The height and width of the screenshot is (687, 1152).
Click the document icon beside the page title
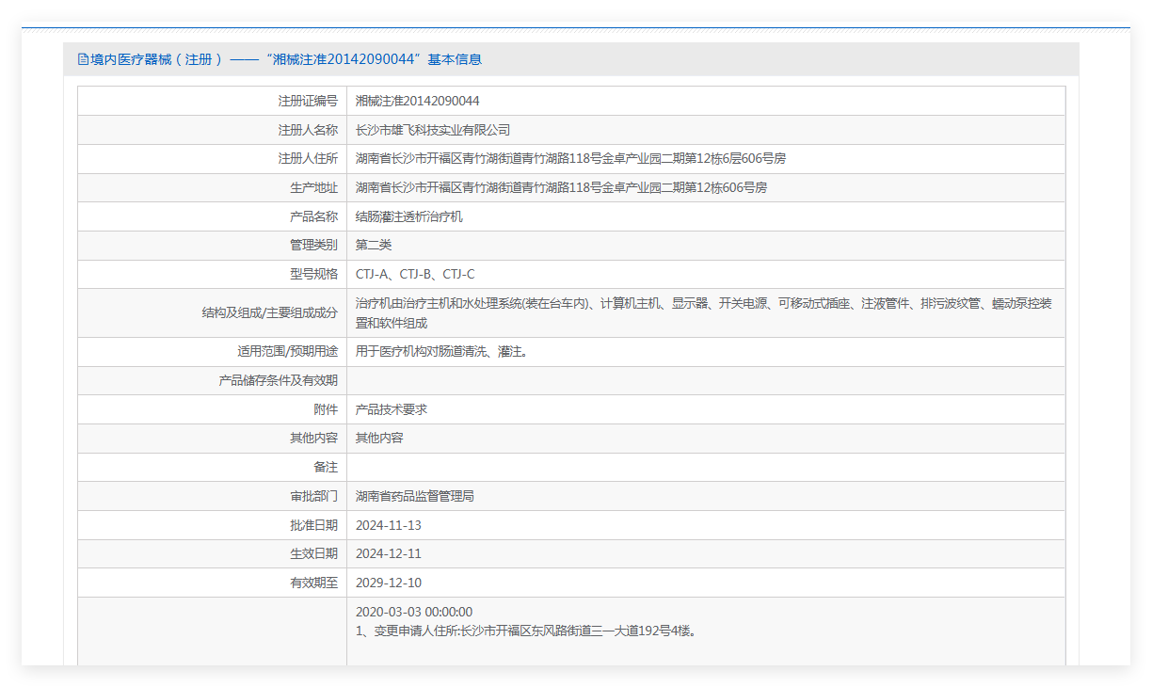[x=83, y=59]
